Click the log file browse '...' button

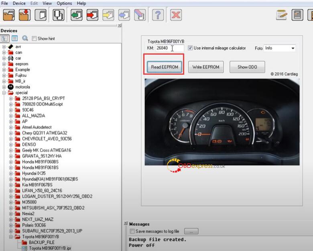pos(191,231)
